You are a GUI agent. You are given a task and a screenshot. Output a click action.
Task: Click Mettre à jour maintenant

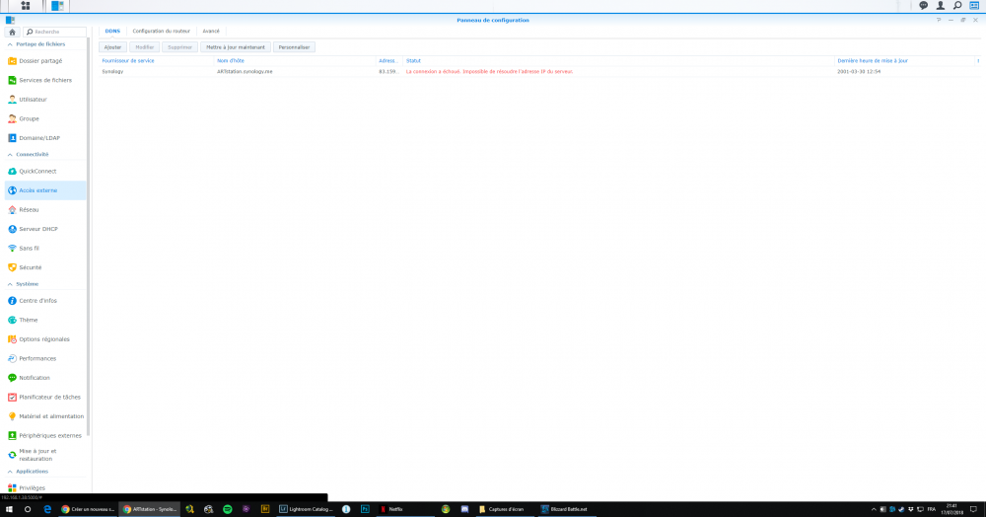(236, 47)
